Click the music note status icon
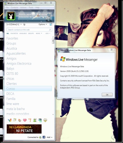This screenshot has width=123, height=143. click(x=24, y=25)
